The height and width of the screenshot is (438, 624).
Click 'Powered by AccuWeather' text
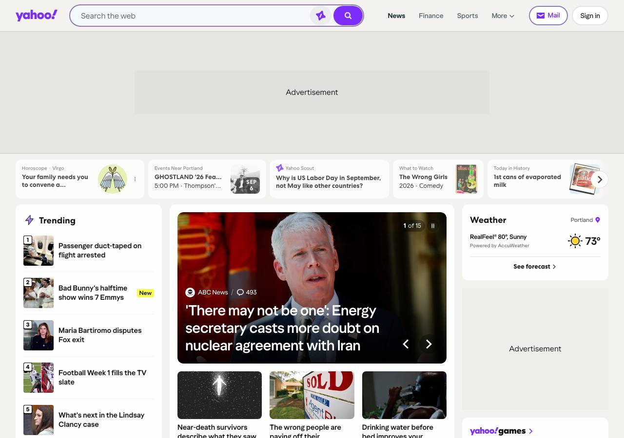(x=500, y=246)
